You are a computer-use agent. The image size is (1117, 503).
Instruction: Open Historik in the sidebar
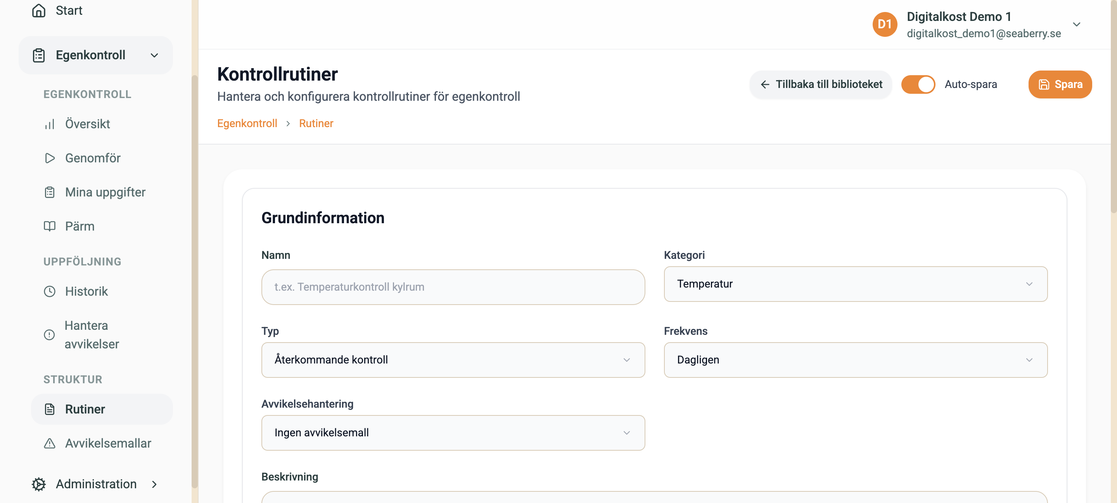pos(102,291)
